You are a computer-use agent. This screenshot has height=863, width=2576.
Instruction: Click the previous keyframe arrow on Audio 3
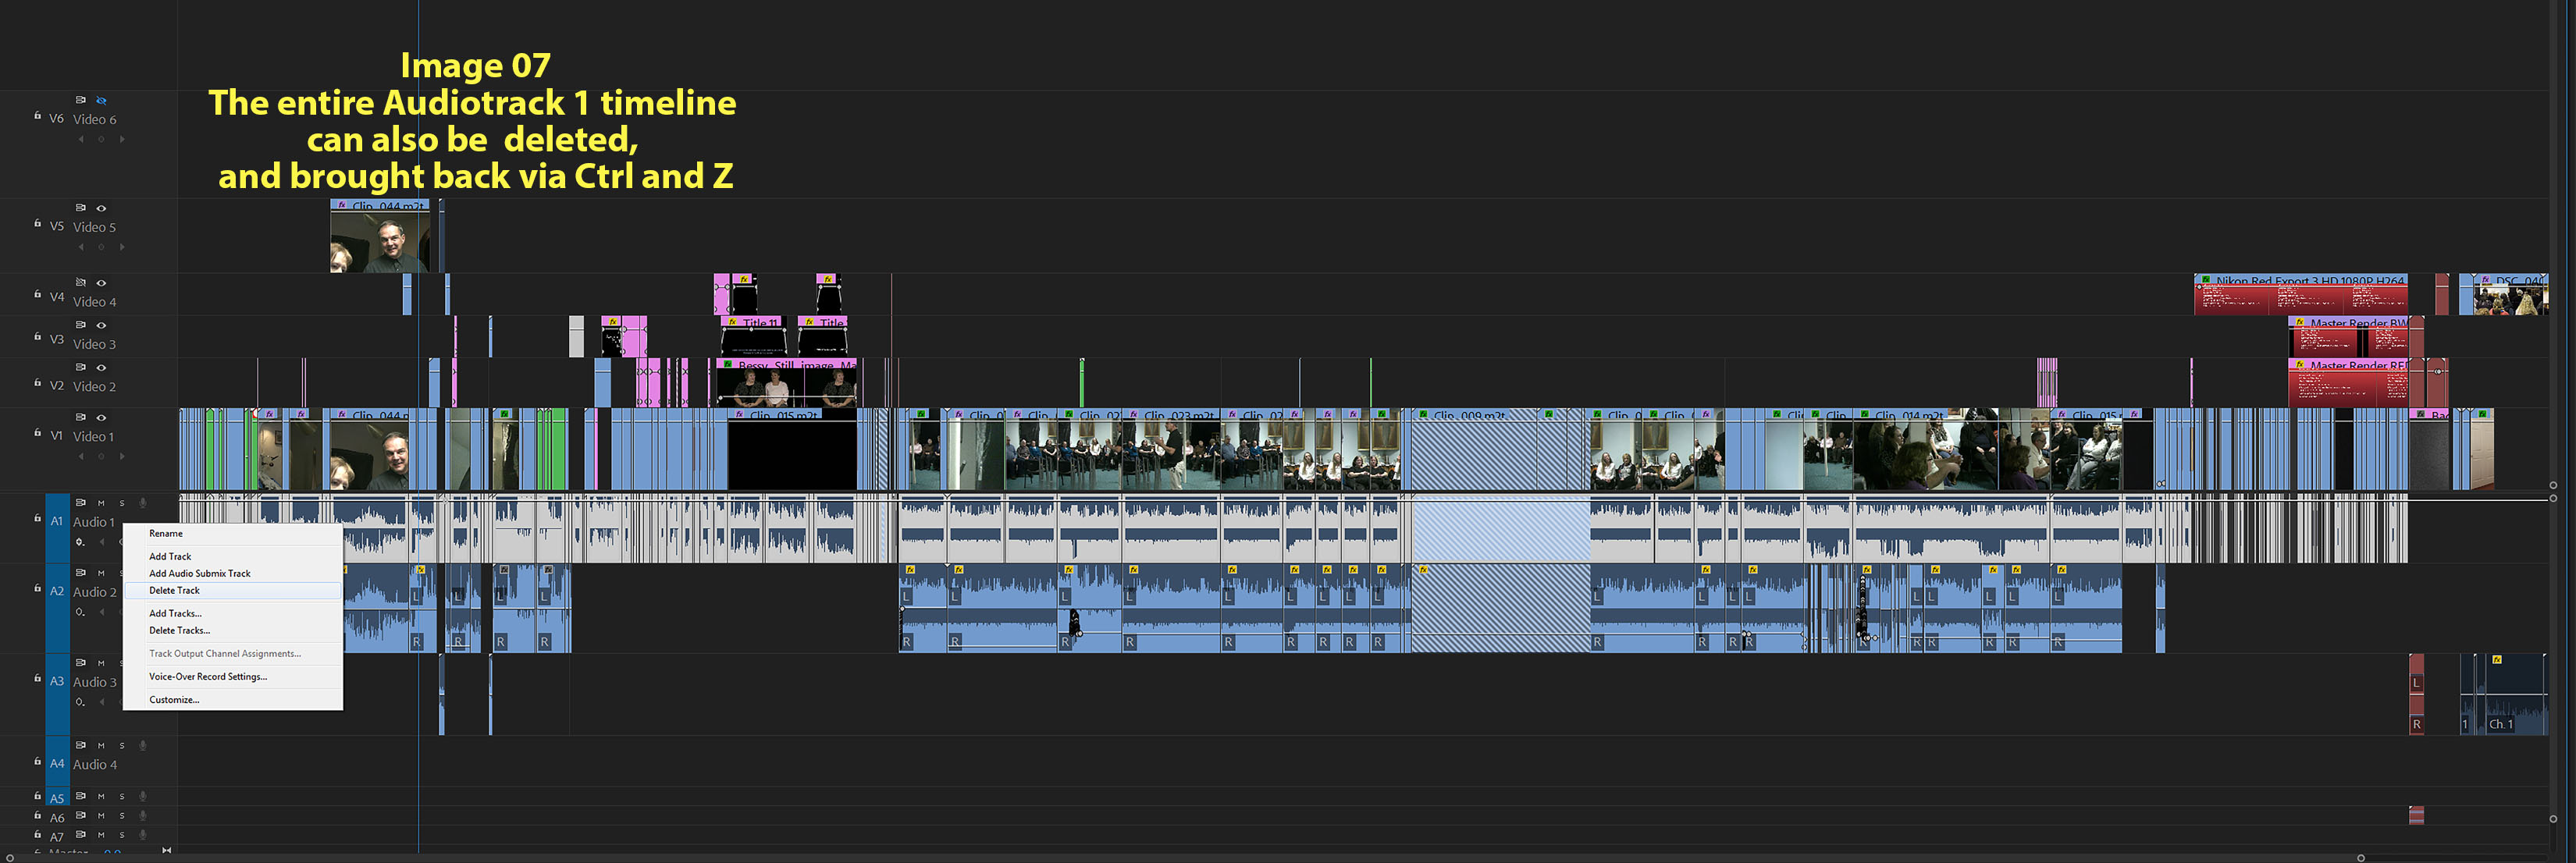click(x=102, y=701)
